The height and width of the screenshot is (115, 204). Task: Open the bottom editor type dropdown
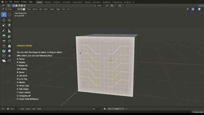3,109
